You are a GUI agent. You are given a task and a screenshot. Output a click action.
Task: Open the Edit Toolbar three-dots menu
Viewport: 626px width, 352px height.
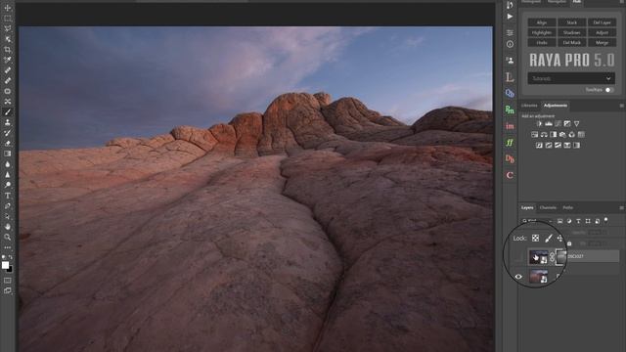pyautogui.click(x=8, y=247)
